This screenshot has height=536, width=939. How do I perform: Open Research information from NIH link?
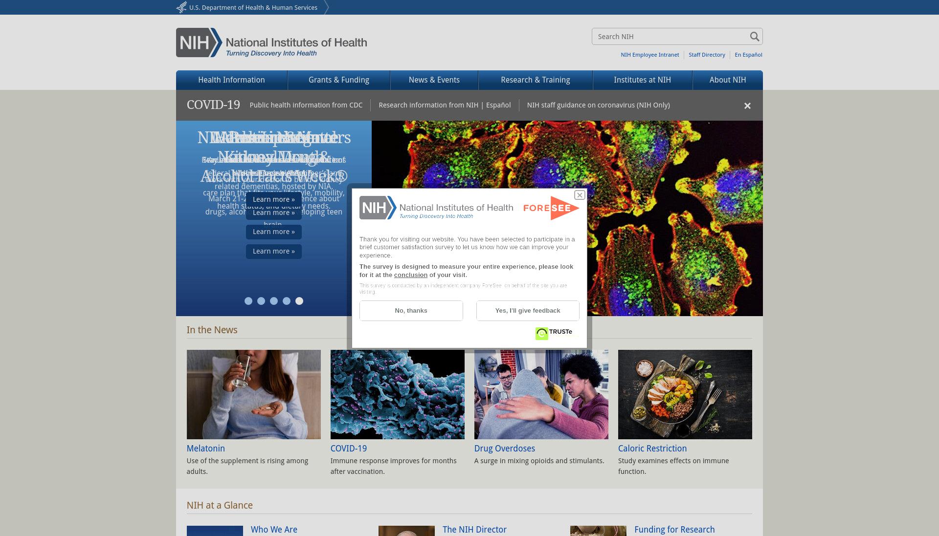coord(428,105)
